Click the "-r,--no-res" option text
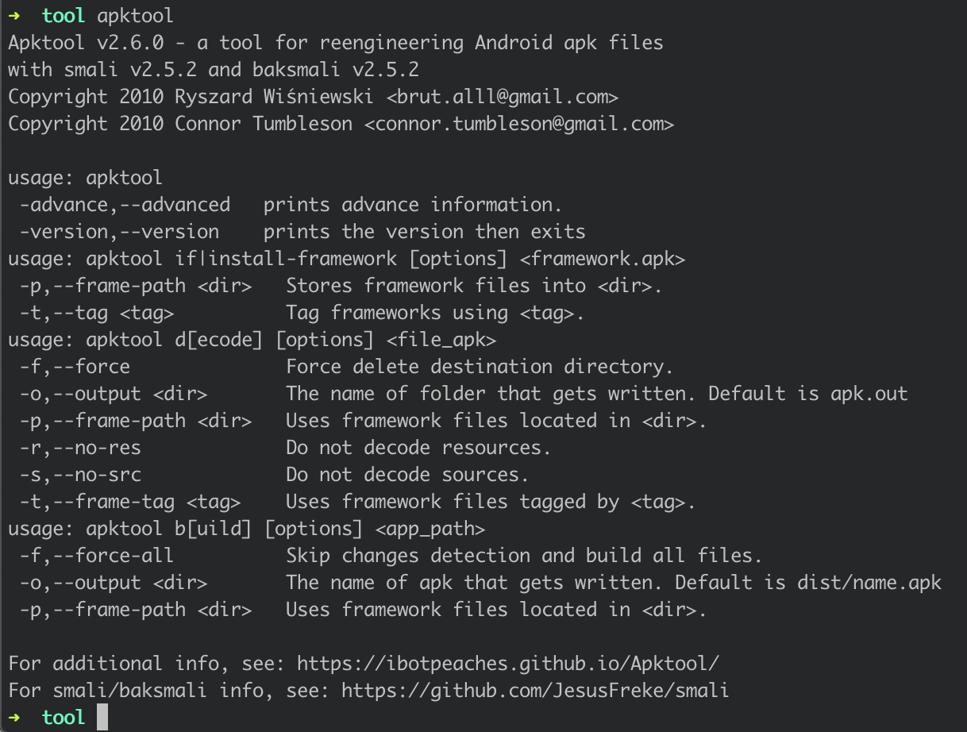Image resolution: width=967 pixels, height=732 pixels. click(80, 448)
